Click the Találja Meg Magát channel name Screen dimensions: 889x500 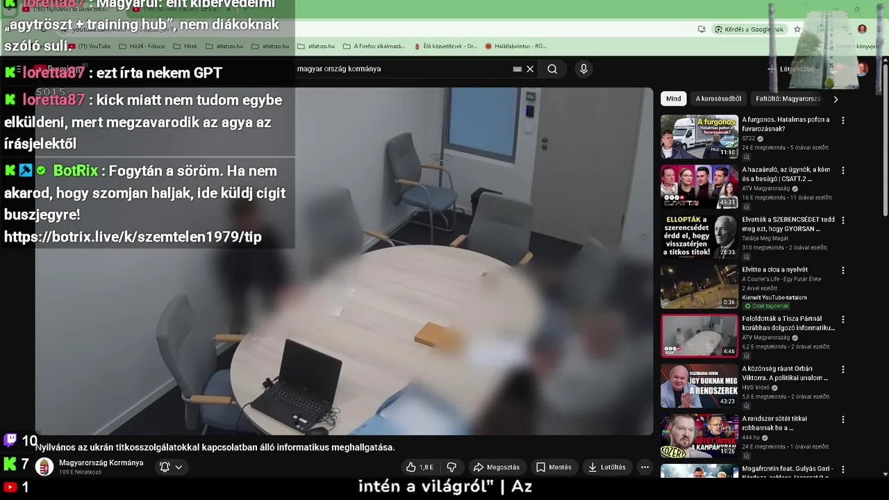tap(767, 238)
